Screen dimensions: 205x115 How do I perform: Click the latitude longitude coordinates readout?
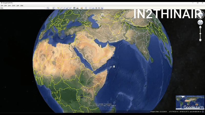click(x=179, y=112)
